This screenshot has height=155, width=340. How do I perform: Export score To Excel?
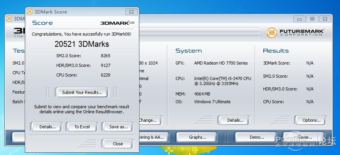pyautogui.click(x=82, y=127)
